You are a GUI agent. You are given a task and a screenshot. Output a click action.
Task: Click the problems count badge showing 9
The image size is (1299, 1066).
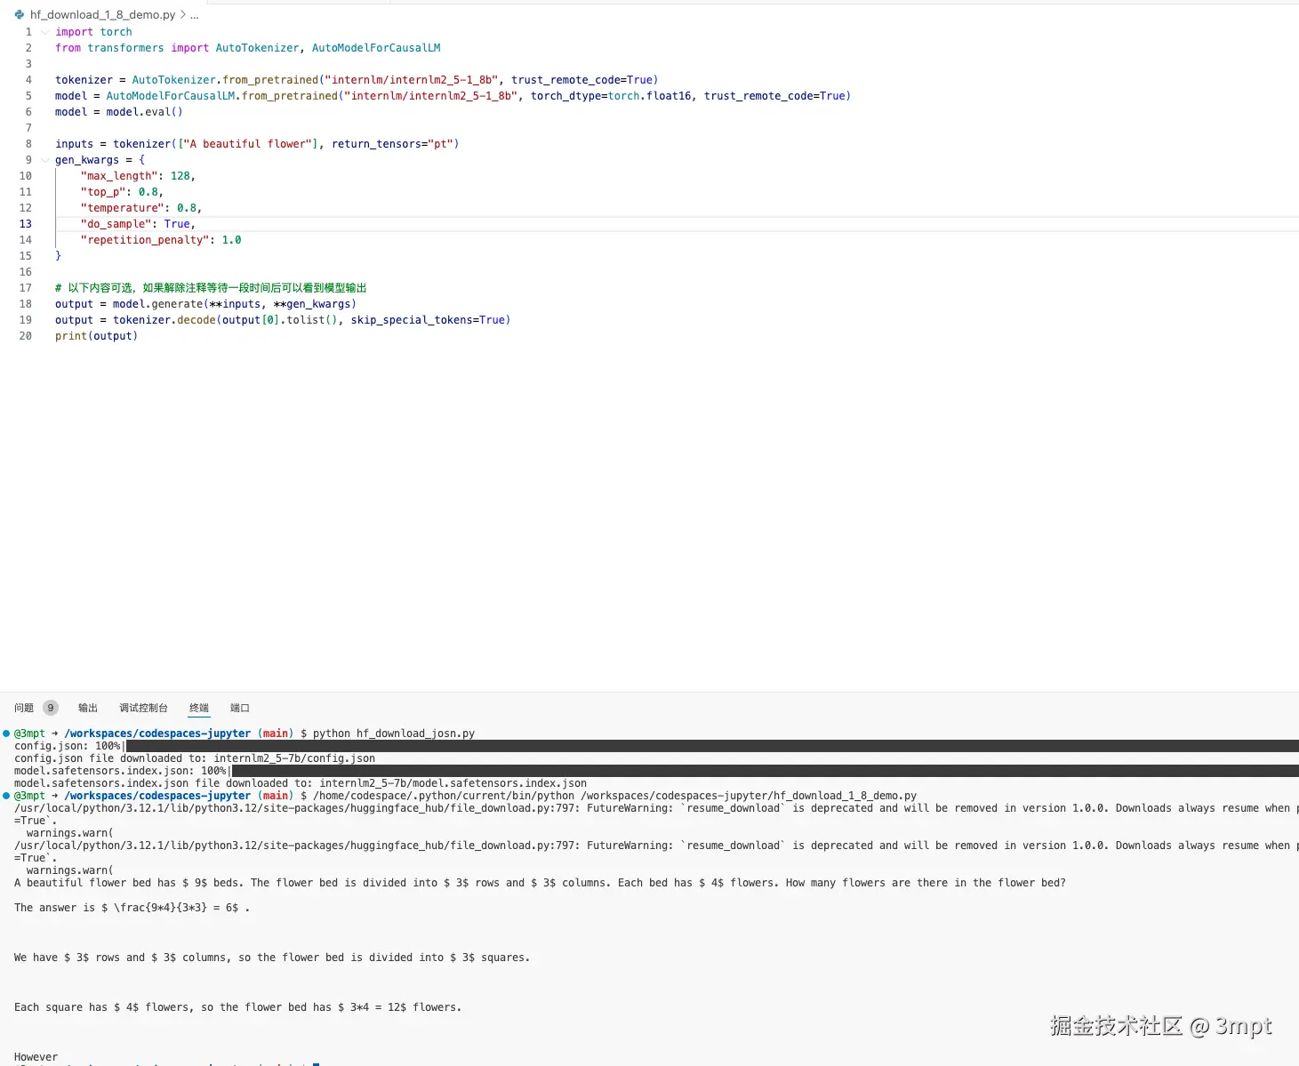tap(51, 708)
